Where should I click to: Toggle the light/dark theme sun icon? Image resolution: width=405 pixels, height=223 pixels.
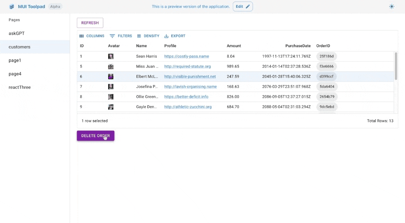(391, 6)
